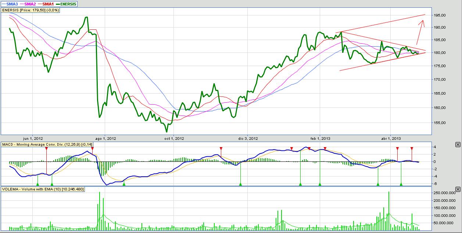The height and width of the screenshot is (233, 462).
Task: Click the 'oct 1, 2012' date label
Action: click(174, 138)
